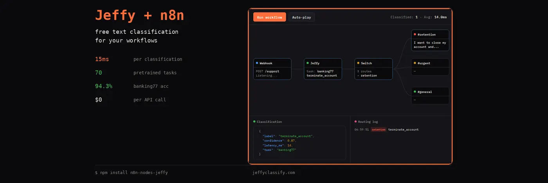The image size is (548, 183).
Task: Click the "confidence": 0.87 line
Action: click(279, 141)
